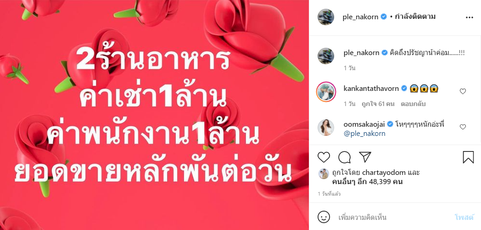The image size is (481, 230).
Task: Open oomsakaojai's profile avatar
Action: (326, 127)
